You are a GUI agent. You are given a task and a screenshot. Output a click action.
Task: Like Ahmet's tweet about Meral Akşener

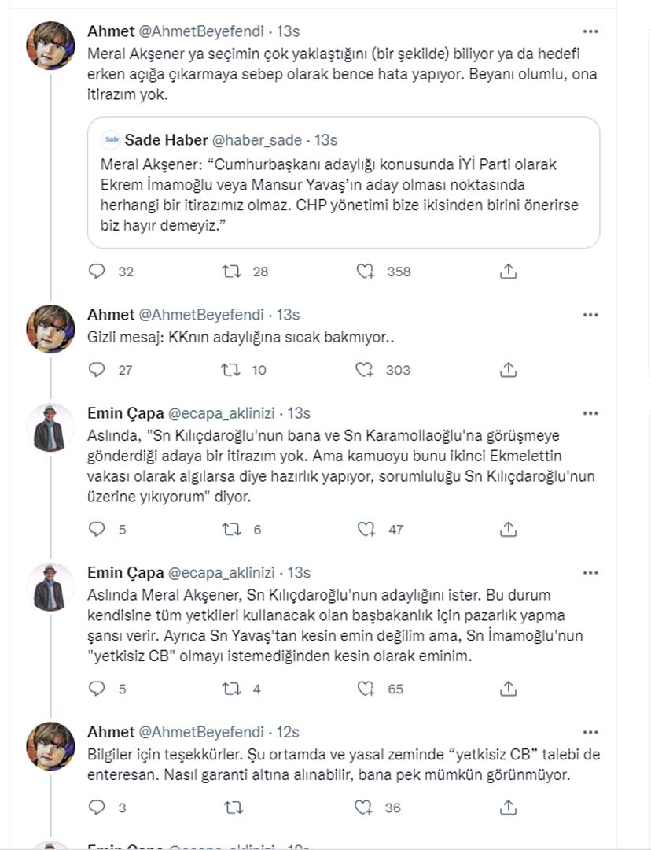364,271
